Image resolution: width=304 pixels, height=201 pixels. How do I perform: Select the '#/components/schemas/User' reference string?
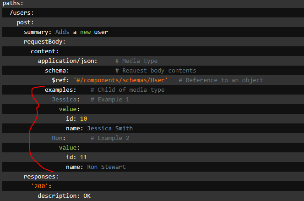click(120, 80)
